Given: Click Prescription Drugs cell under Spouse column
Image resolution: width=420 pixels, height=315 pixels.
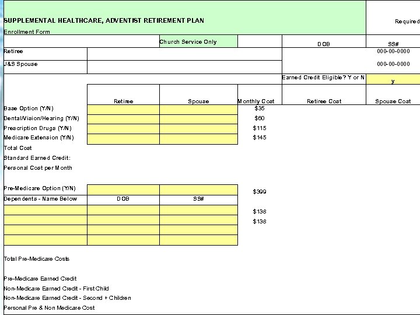Looking at the screenshot, I should 198,129.
